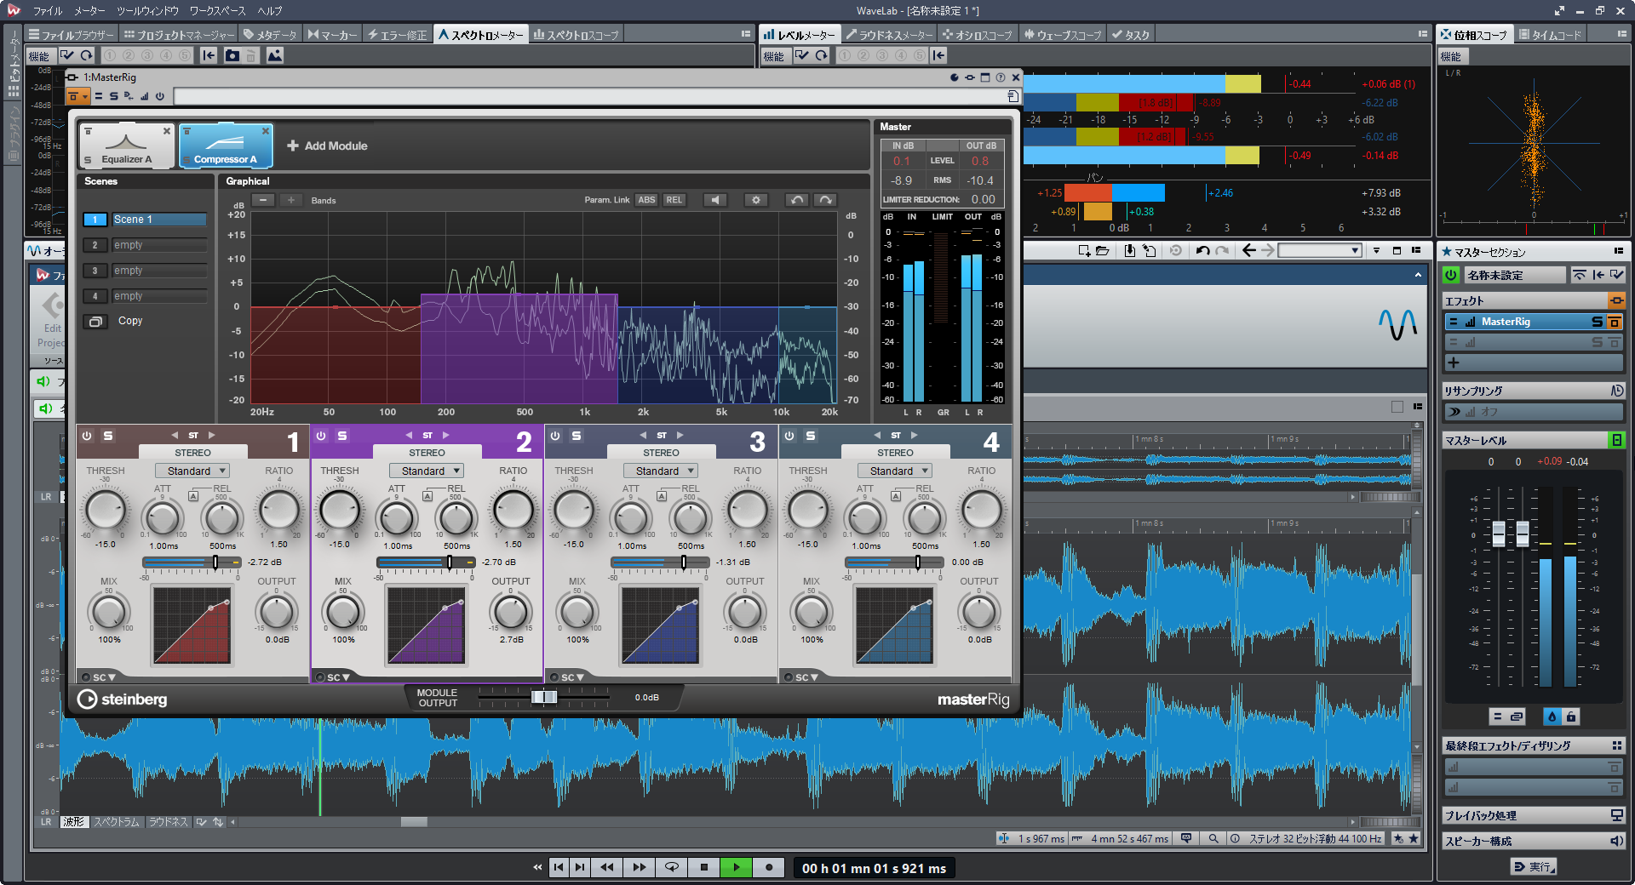Viewport: 1635px width, 885px height.
Task: Click the lock icon below master faders
Action: pyautogui.click(x=1571, y=717)
